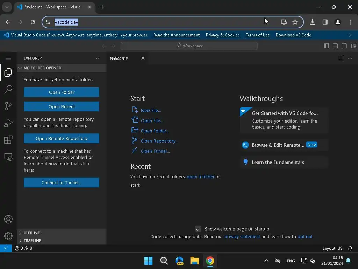This screenshot has height=269, width=358.
Task: Open Download VS Code link
Action: click(293, 35)
